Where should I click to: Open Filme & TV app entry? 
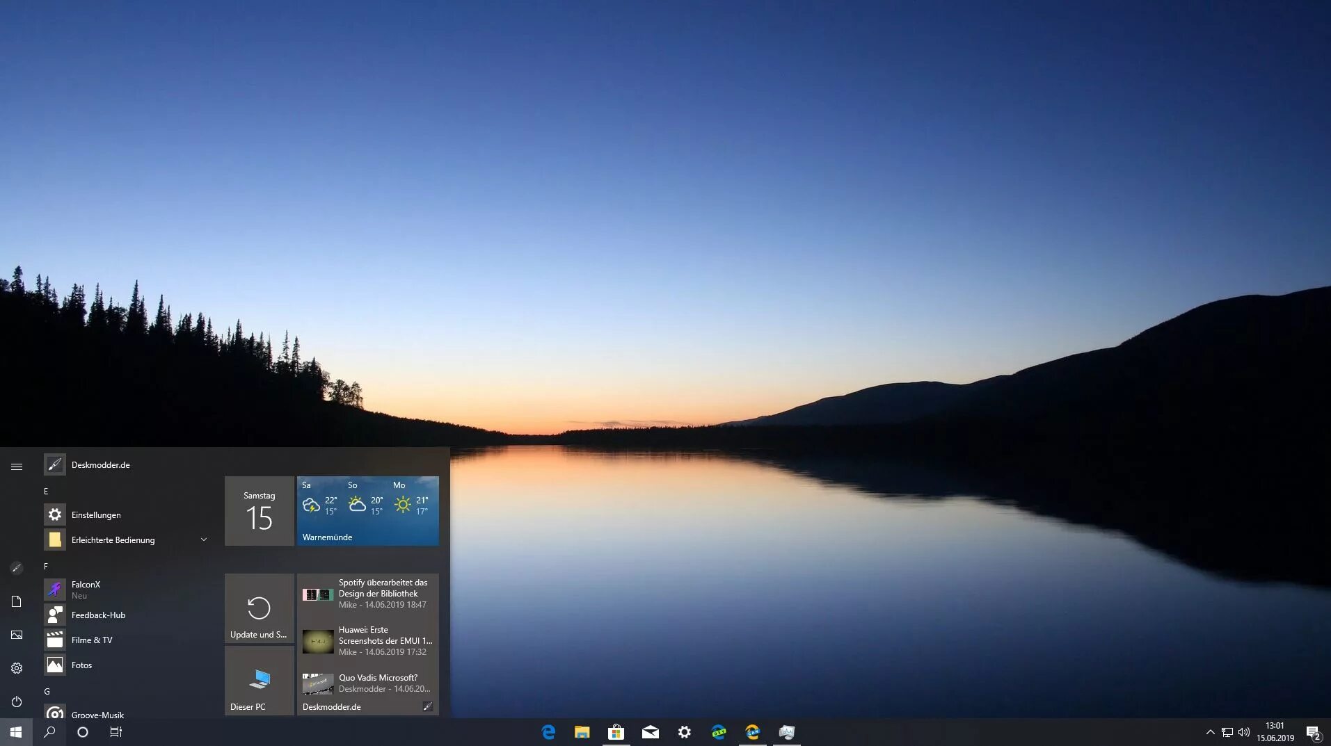pos(127,640)
